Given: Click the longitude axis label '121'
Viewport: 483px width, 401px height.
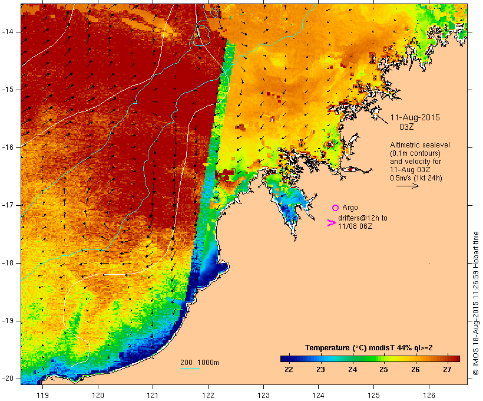Looking at the screenshot, I should [153, 396].
